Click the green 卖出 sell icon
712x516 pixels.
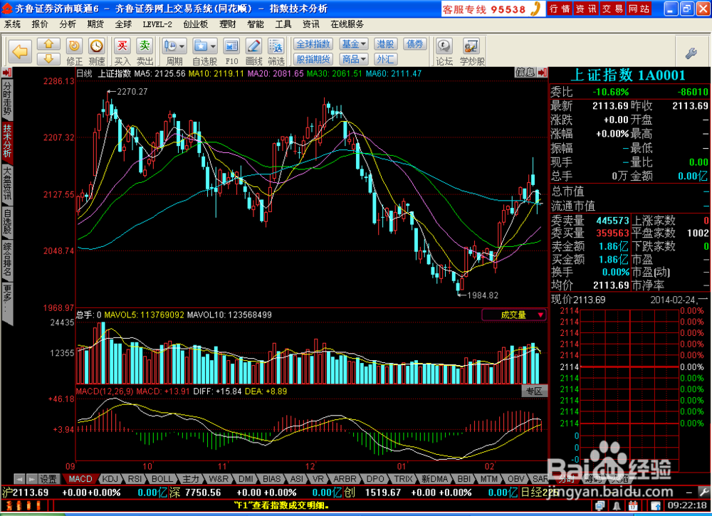coord(145,52)
